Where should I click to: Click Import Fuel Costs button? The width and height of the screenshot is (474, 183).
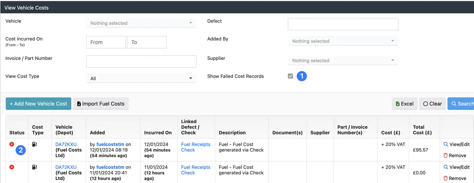pyautogui.click(x=101, y=103)
